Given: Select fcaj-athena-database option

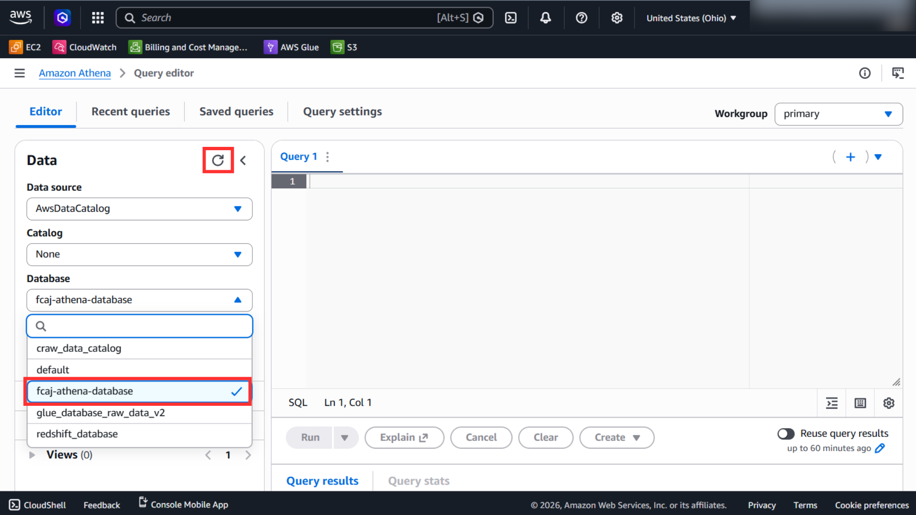Looking at the screenshot, I should [139, 391].
